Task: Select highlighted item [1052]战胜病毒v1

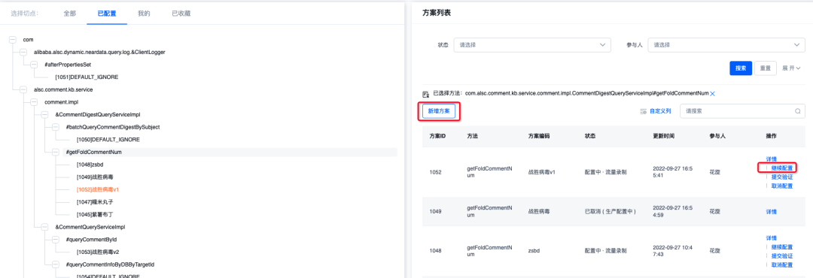Action: pyautogui.click(x=97, y=189)
